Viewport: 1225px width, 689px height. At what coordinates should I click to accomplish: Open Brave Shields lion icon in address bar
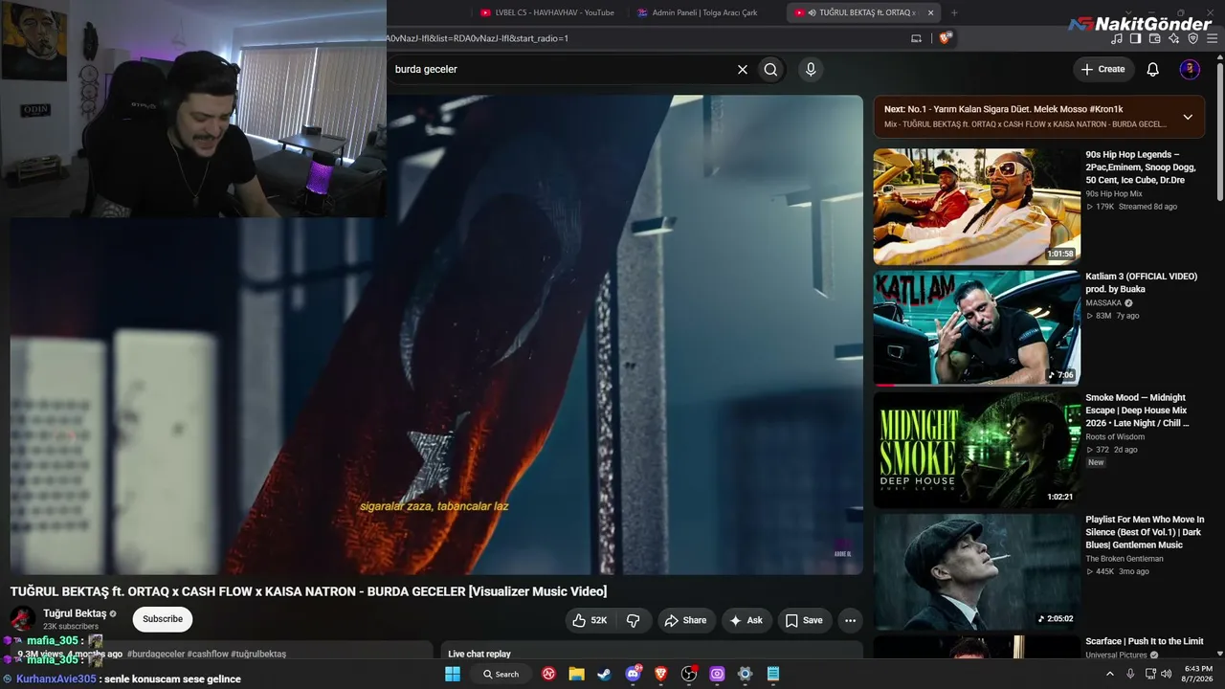click(x=945, y=38)
